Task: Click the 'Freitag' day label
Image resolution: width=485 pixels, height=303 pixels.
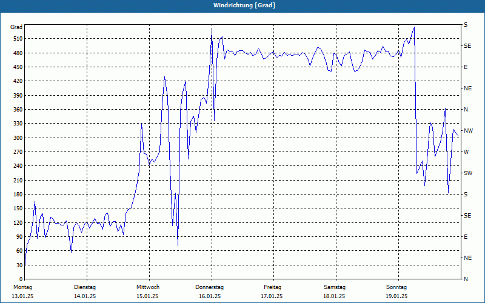Action: [272, 287]
